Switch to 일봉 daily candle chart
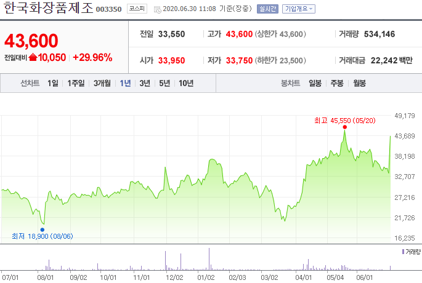The image size is (422, 283). [315, 83]
